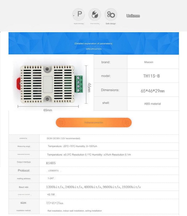Click the 'Detailed explanation of parameters' heading
Screen dimensions: 187x216
point(93,43)
